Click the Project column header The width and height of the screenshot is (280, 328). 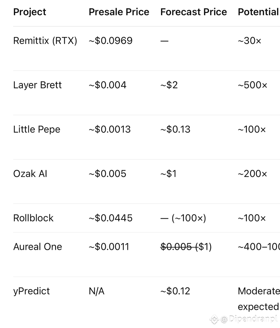click(30, 12)
